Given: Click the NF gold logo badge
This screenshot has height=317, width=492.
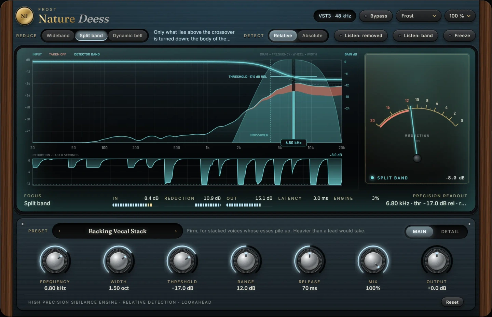Looking at the screenshot, I should click(x=25, y=16).
